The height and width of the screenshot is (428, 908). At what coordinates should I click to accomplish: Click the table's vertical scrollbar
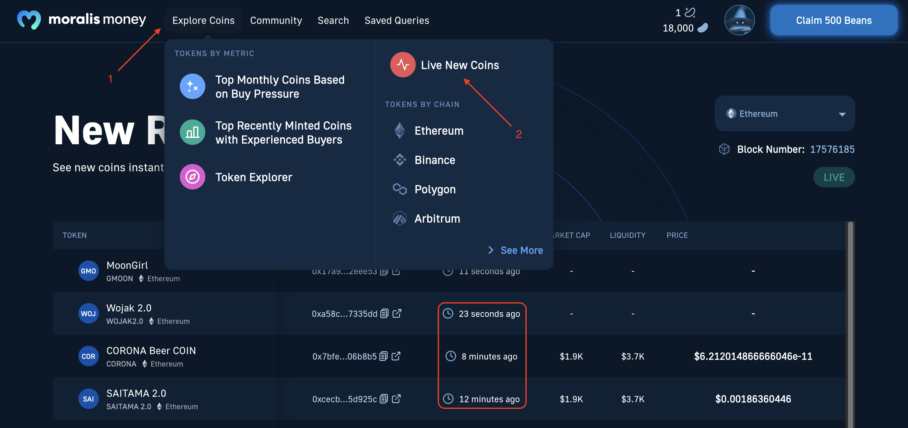[x=851, y=324]
